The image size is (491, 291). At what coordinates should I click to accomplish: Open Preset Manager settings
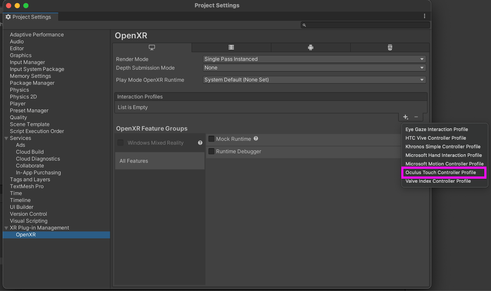click(x=29, y=111)
